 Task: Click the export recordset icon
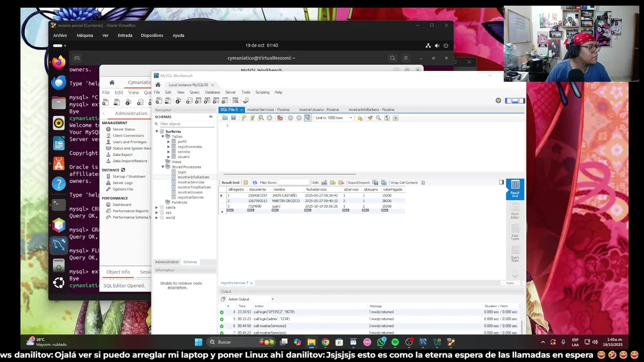[x=375, y=183]
